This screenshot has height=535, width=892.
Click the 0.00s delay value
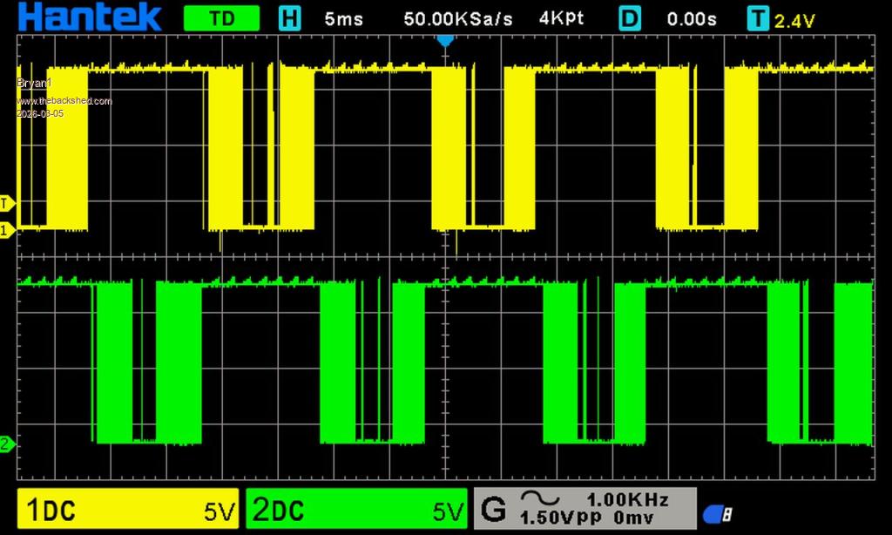(x=692, y=19)
